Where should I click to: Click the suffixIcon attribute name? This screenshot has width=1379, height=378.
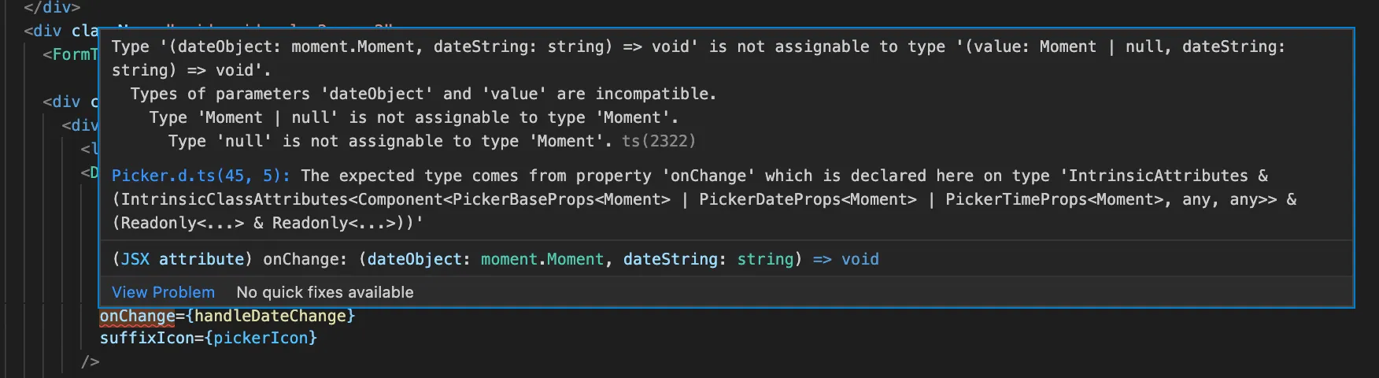point(146,338)
